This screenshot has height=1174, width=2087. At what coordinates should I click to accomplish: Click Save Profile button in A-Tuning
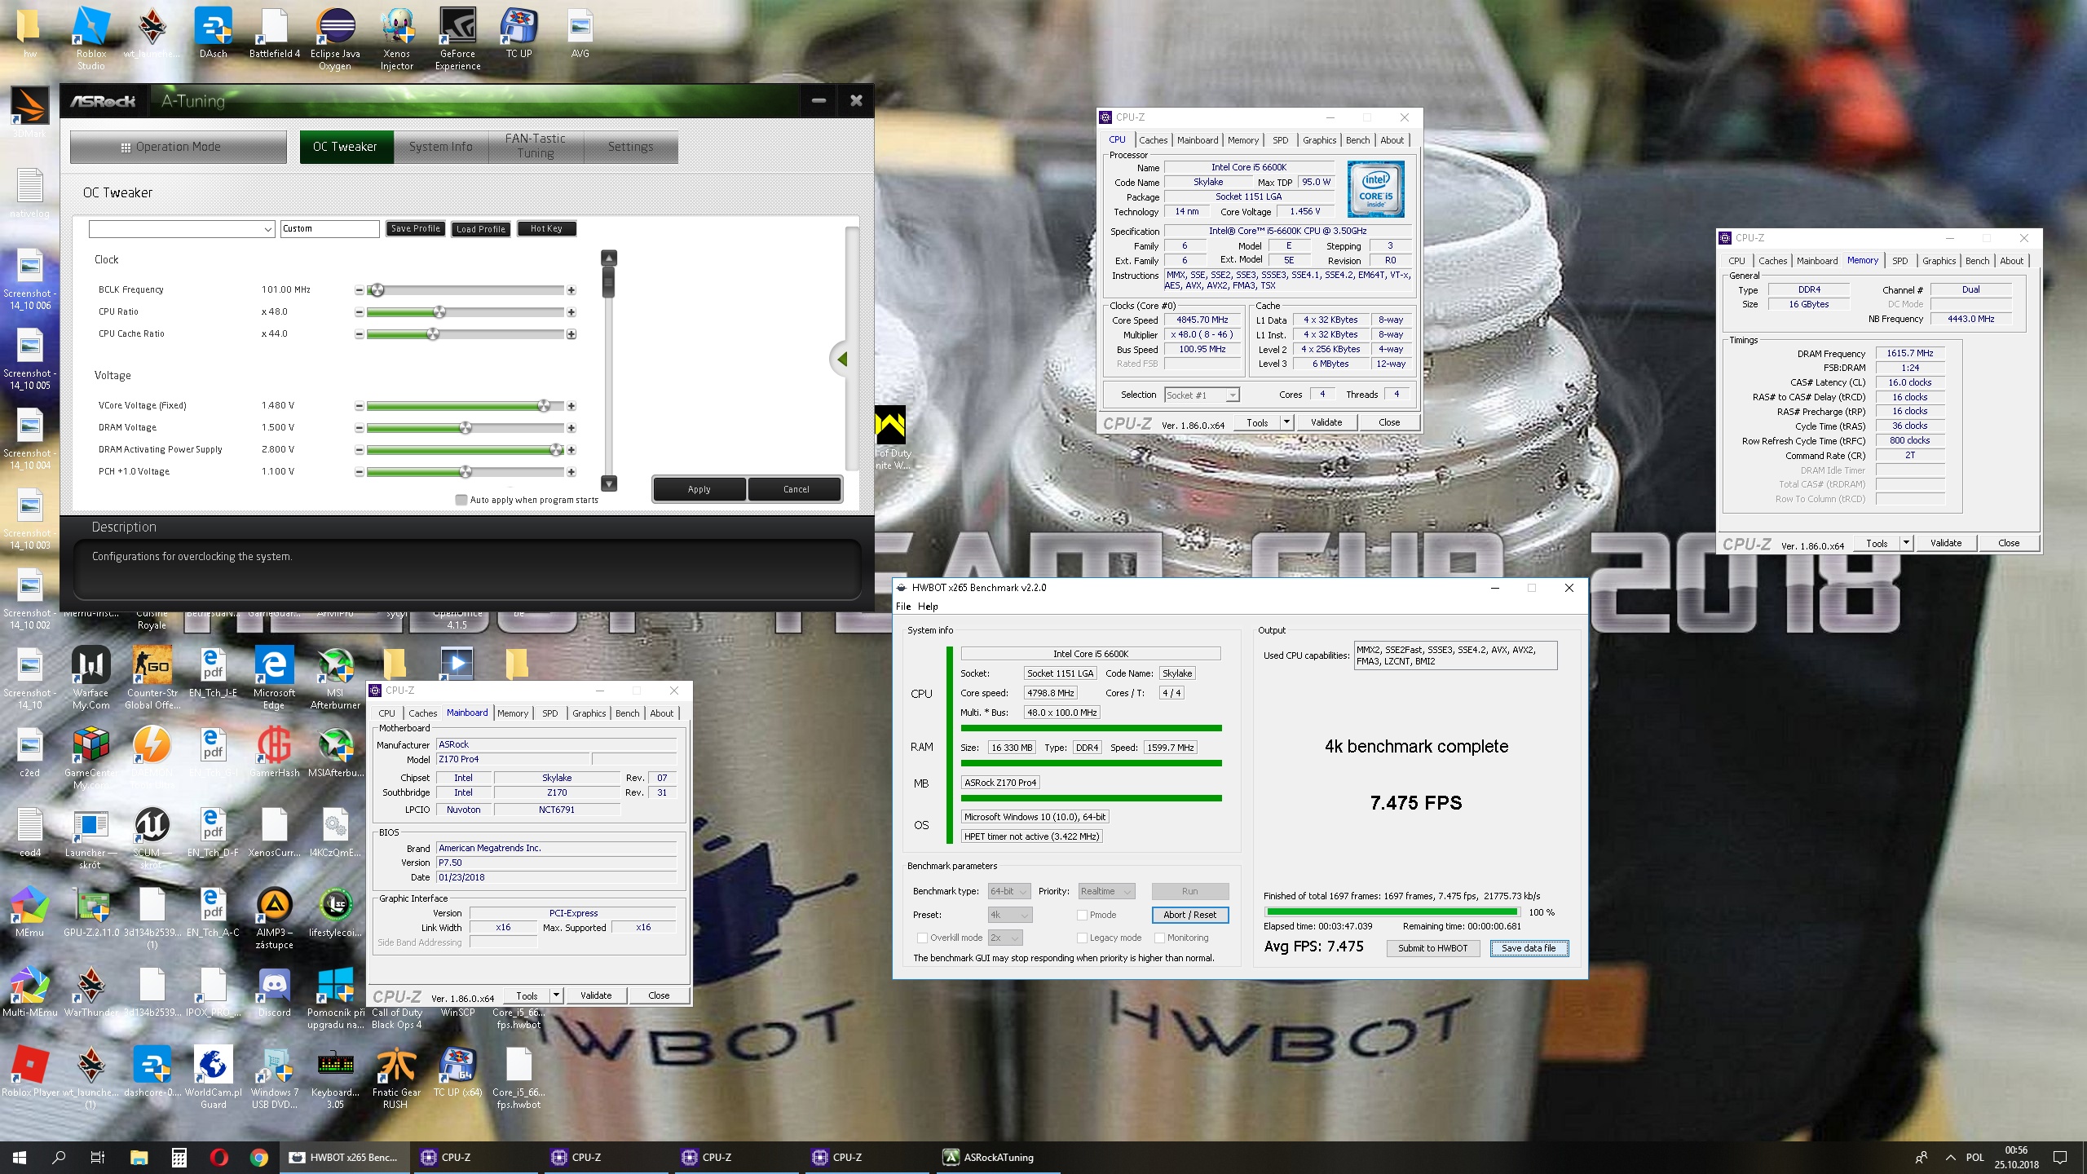[416, 229]
